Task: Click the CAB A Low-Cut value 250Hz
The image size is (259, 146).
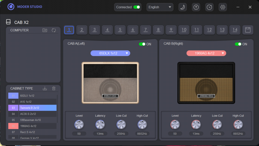Action: coord(121,134)
